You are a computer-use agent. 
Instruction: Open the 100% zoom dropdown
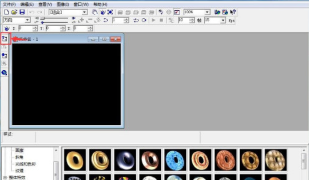click(x=207, y=12)
